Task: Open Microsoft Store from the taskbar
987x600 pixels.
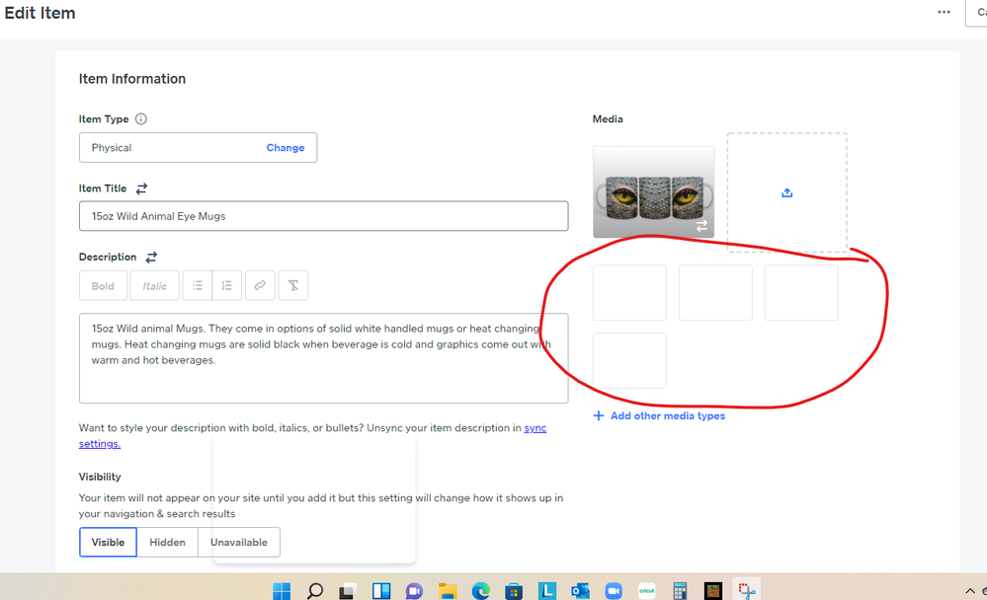Action: tap(514, 590)
